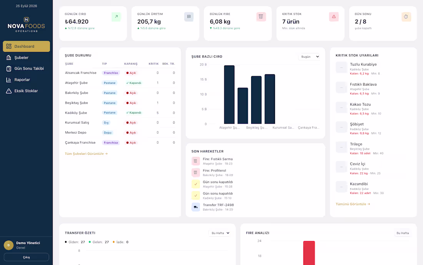
Task: Open the Transfer TRF-2498 activity entry
Action: (x=213, y=207)
